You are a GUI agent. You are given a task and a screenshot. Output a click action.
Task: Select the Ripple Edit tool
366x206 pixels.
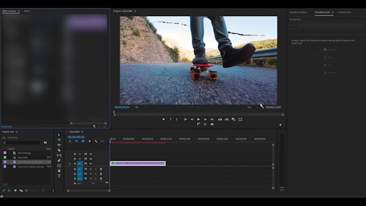point(59,145)
